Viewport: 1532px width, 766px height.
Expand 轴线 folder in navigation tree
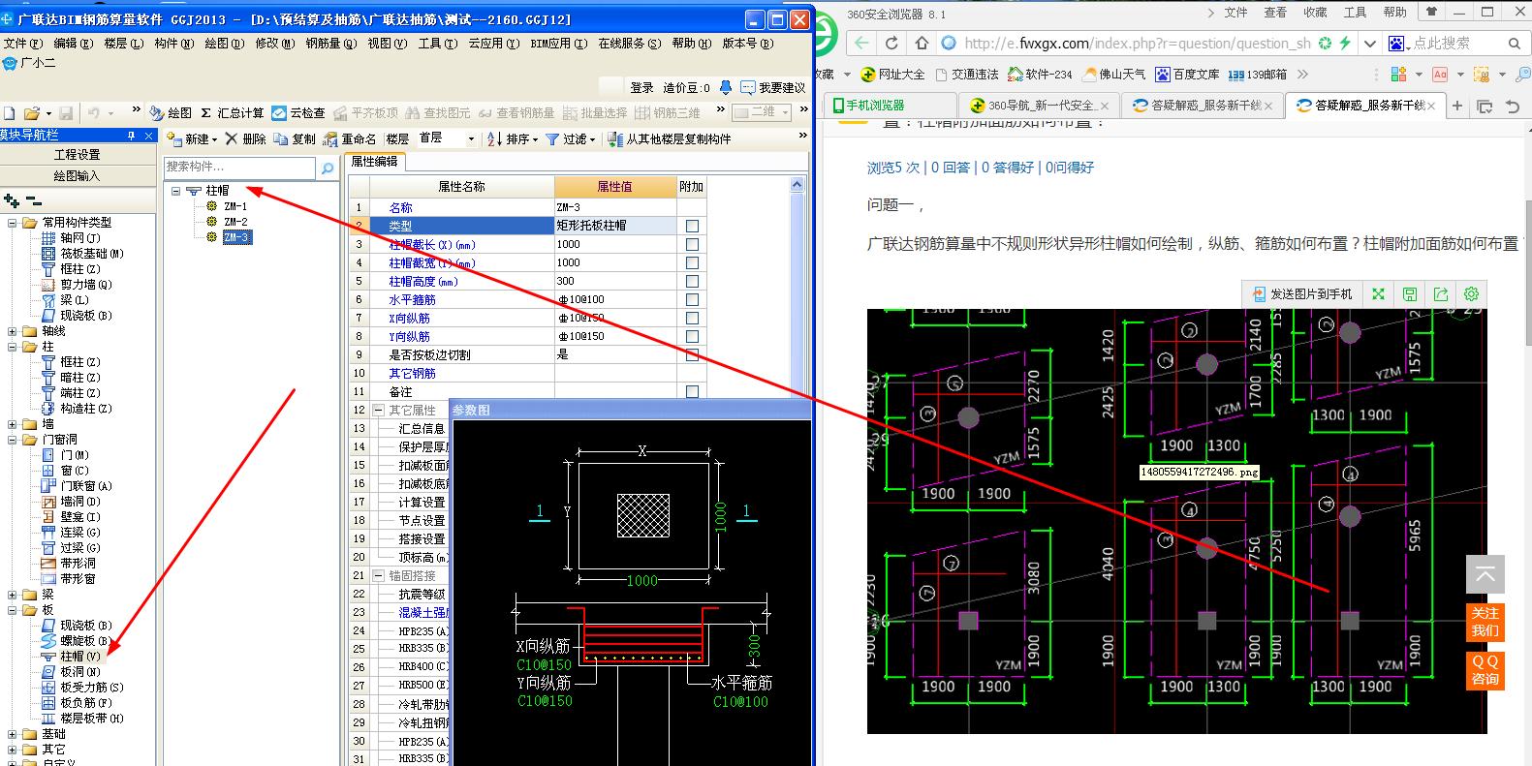point(13,331)
